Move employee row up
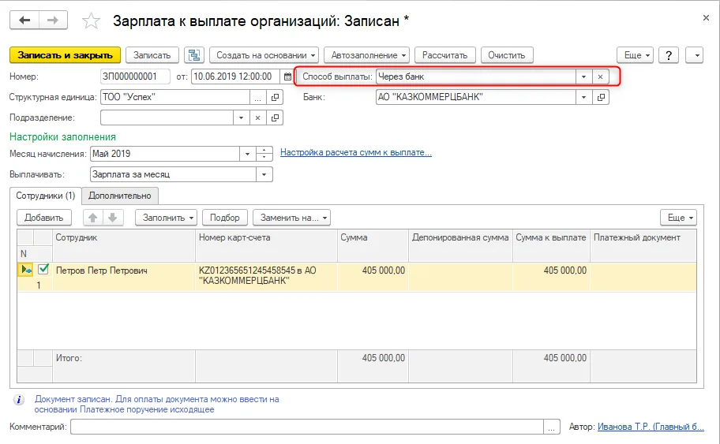Viewport: 720px width, 444px height. 92,218
